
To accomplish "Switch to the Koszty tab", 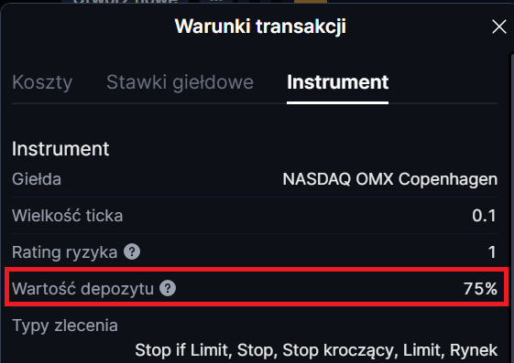I will point(42,82).
